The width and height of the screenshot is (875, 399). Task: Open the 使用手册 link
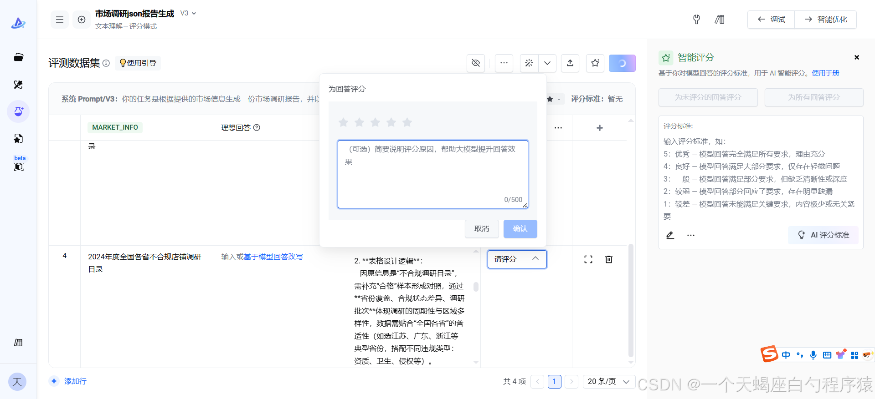825,73
